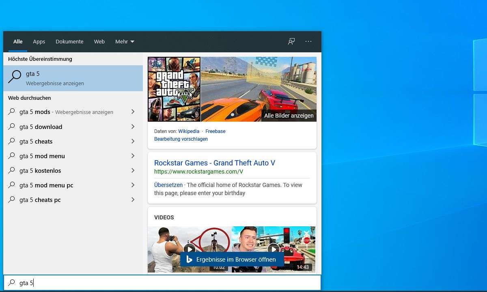
Task: Open the Freebase data source link
Action: click(x=215, y=131)
